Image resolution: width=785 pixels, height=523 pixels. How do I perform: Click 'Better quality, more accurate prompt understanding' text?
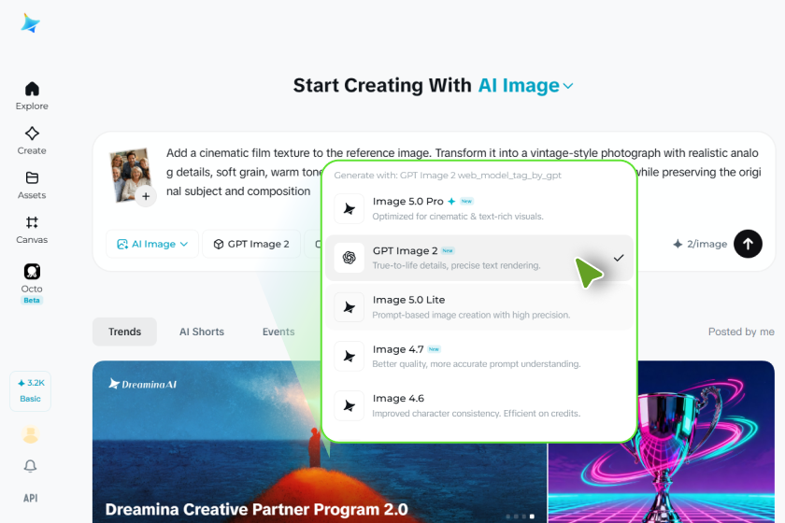point(476,364)
